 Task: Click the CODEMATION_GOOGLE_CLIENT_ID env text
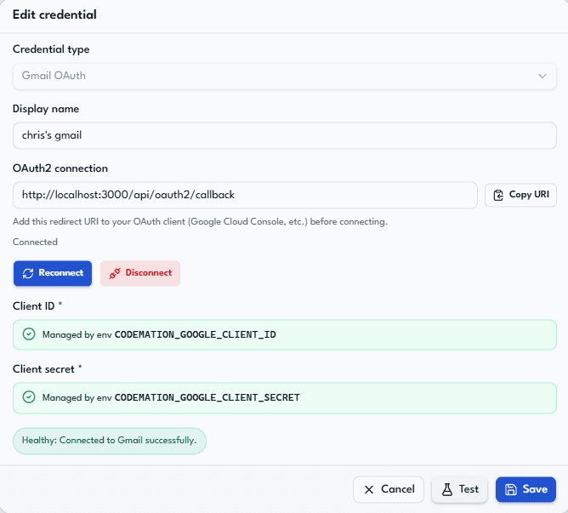click(x=196, y=334)
